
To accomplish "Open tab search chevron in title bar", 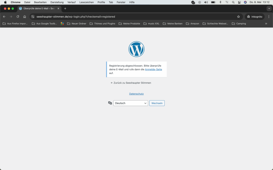I will click(x=269, y=8).
